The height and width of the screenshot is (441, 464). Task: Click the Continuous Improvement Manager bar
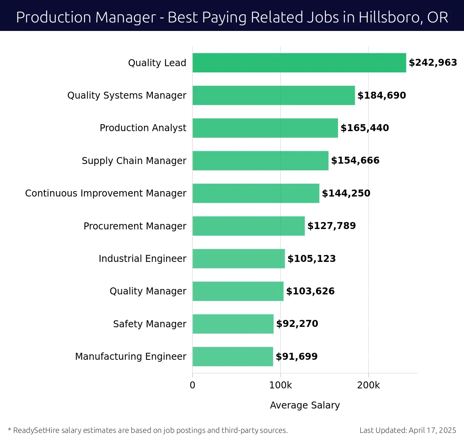pyautogui.click(x=256, y=193)
